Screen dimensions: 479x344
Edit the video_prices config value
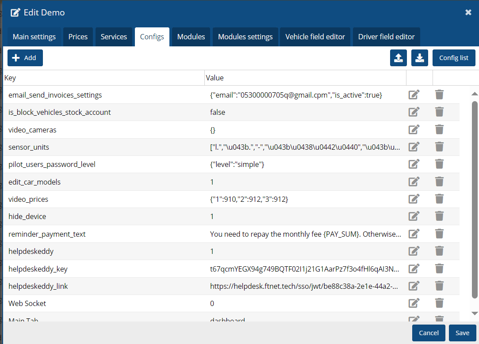pos(414,199)
